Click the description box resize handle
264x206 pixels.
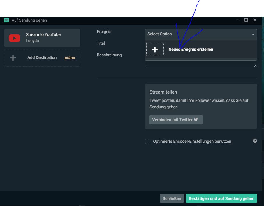click(256, 66)
